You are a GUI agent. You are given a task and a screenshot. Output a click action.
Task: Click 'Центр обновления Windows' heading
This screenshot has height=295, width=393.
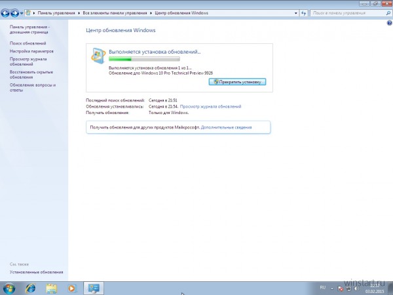point(121,30)
